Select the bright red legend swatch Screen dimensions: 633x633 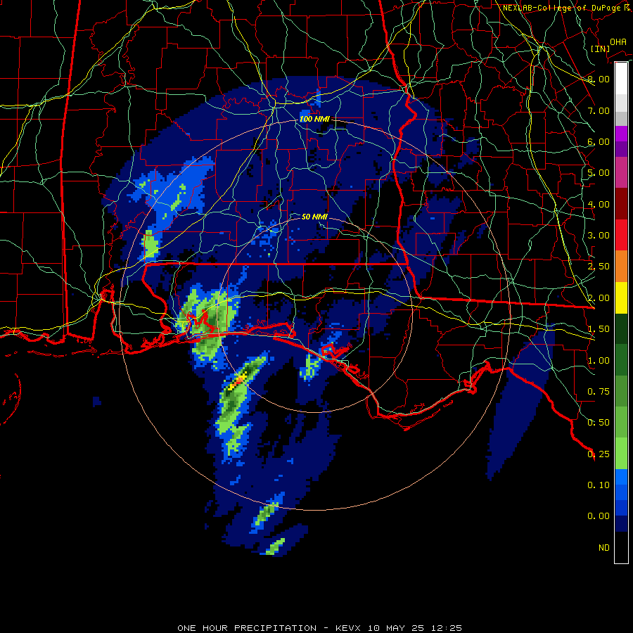point(621,235)
